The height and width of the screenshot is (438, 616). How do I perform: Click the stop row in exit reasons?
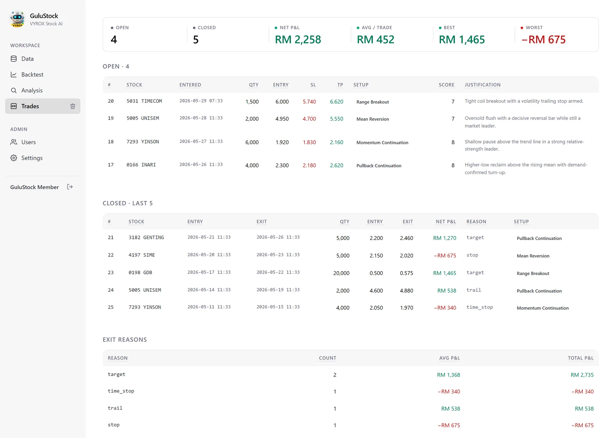(351, 425)
